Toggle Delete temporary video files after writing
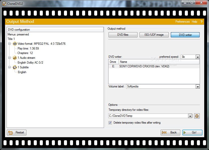 110,123
